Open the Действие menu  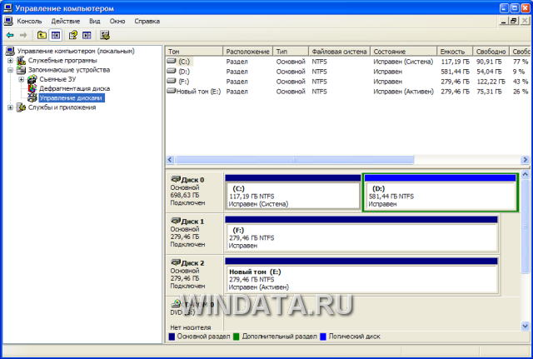pos(66,21)
